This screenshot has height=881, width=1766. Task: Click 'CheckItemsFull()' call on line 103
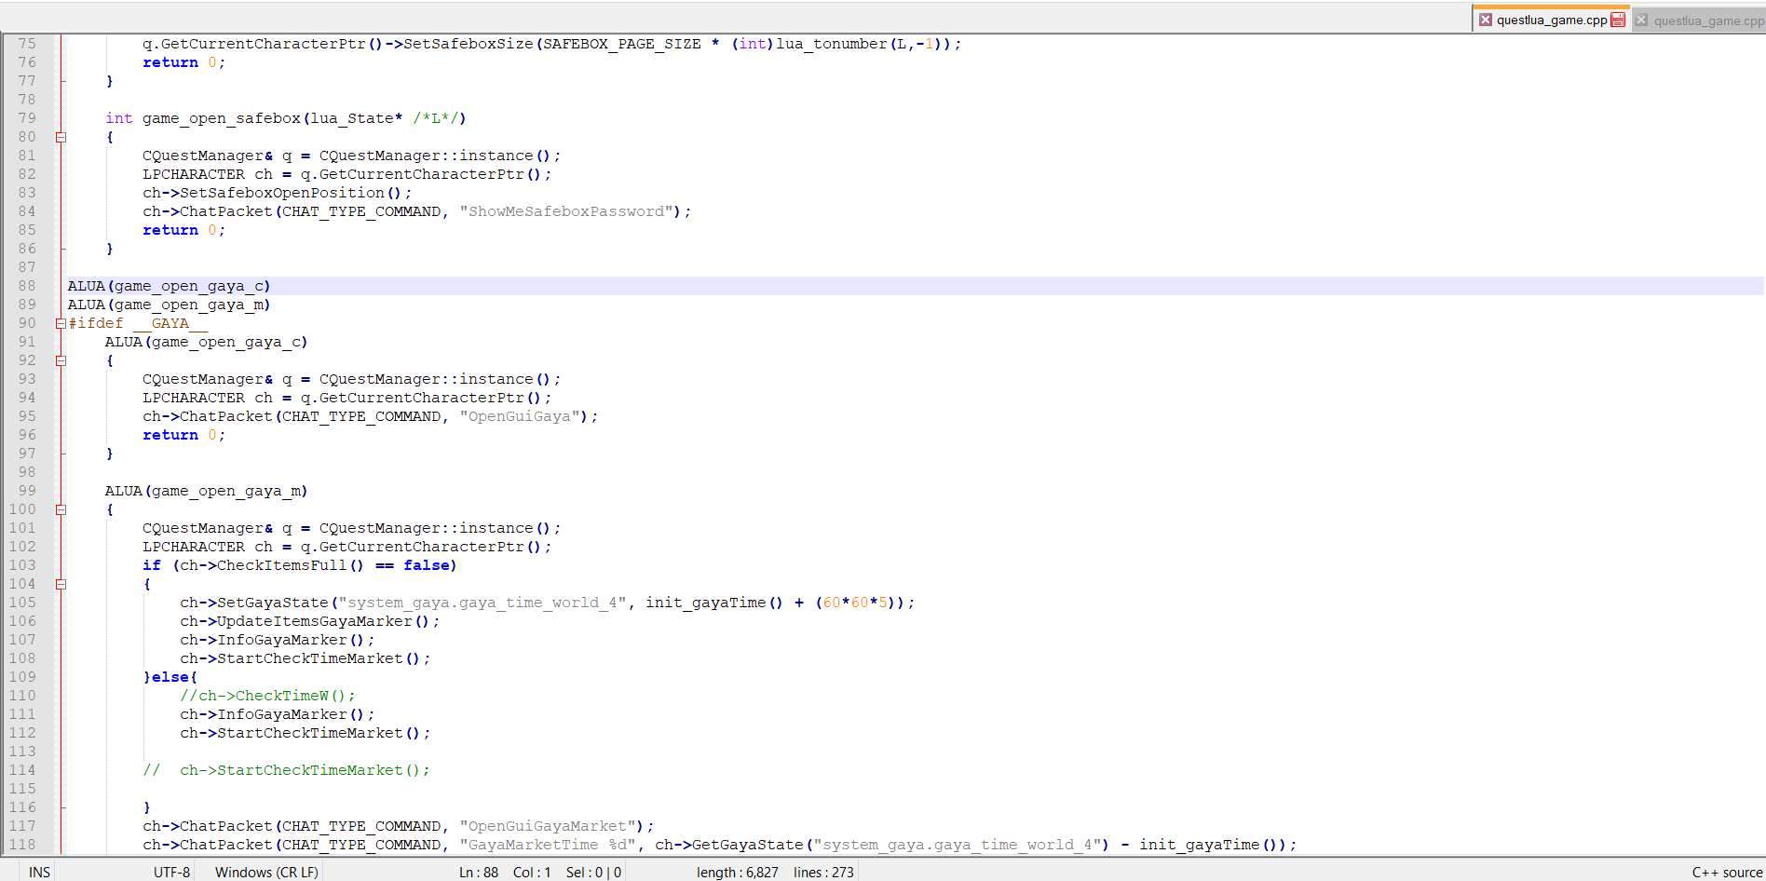(x=291, y=565)
